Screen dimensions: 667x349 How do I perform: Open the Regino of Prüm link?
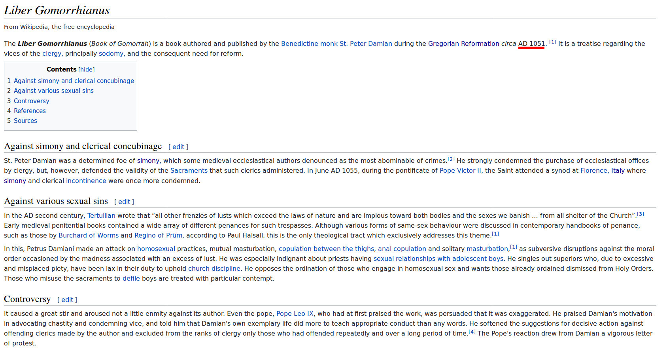point(158,235)
